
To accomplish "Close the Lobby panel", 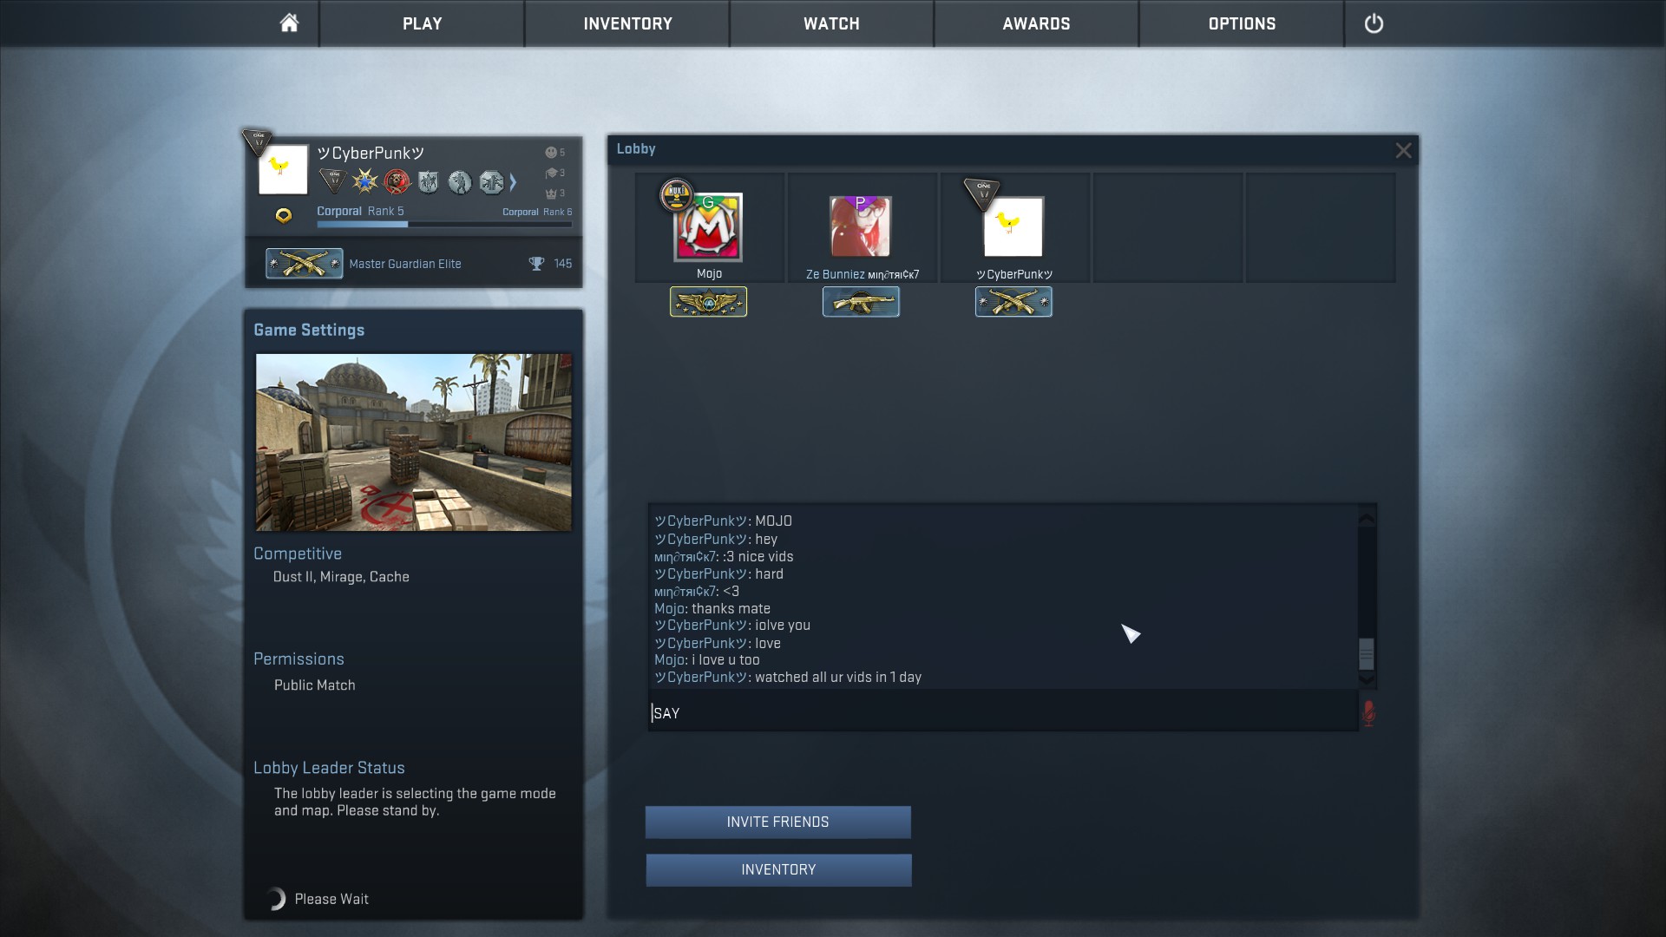I will pyautogui.click(x=1403, y=150).
